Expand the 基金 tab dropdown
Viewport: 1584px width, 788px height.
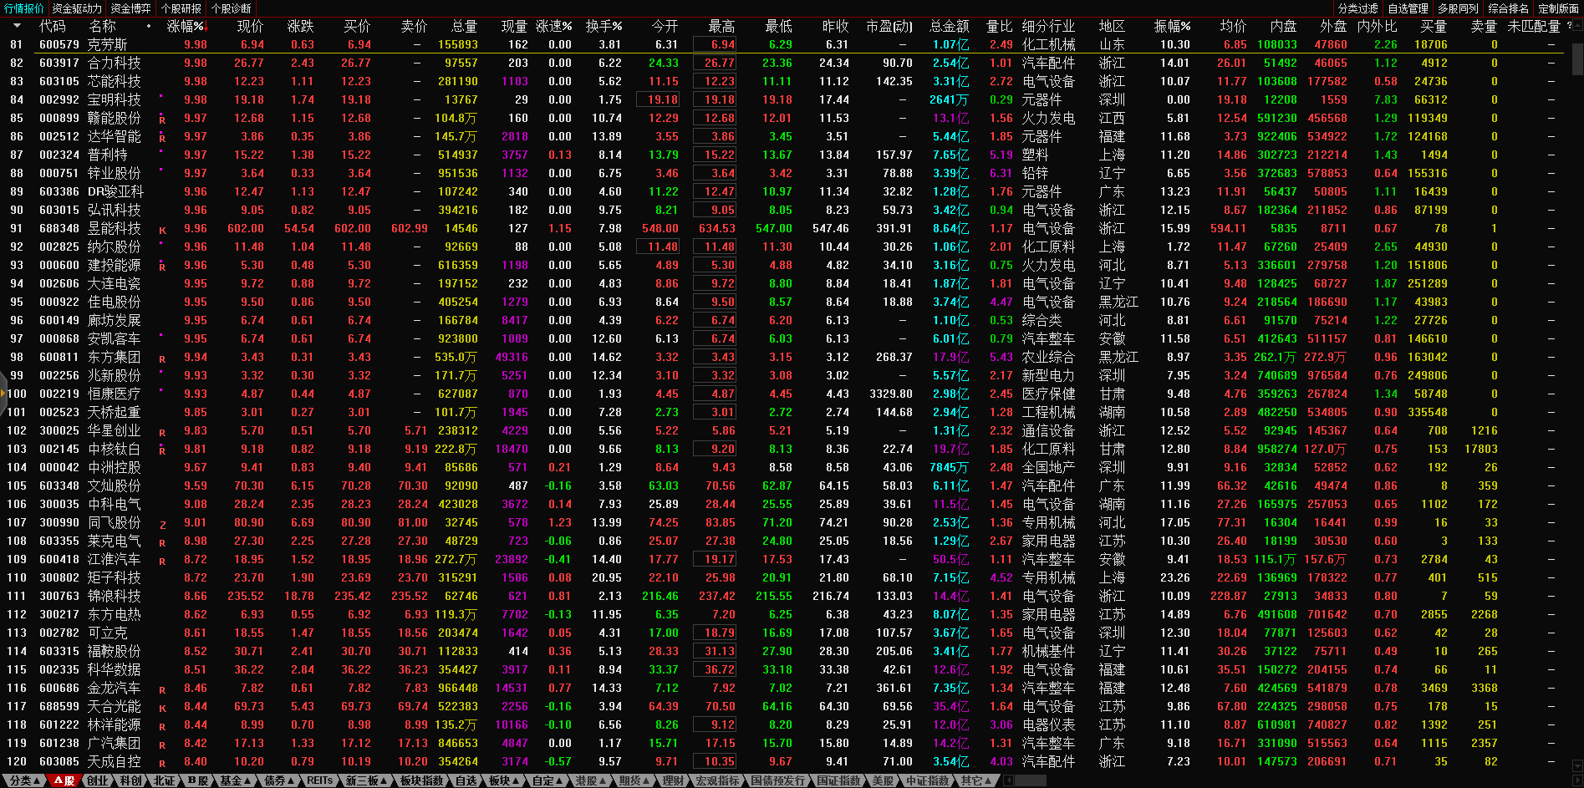[235, 780]
